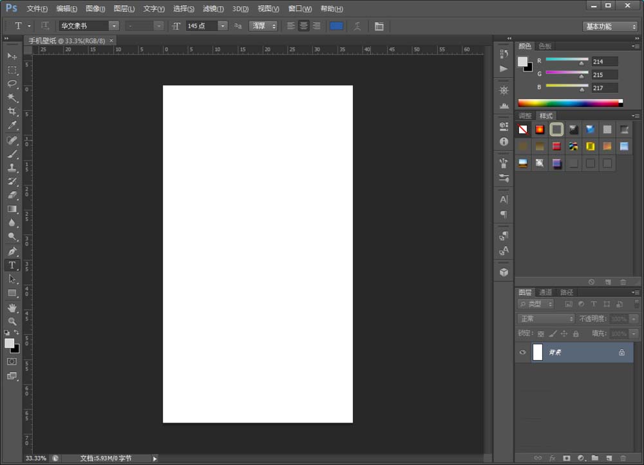The image size is (644, 465).
Task: Select the Lasso tool
Action: tap(12, 84)
